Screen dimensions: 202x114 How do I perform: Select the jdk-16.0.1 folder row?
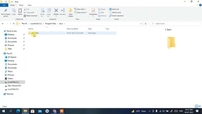72,33
